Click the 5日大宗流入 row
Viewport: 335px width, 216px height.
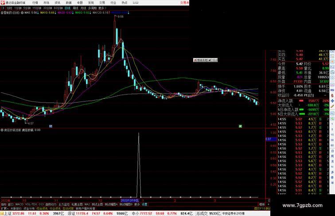pos(304,114)
